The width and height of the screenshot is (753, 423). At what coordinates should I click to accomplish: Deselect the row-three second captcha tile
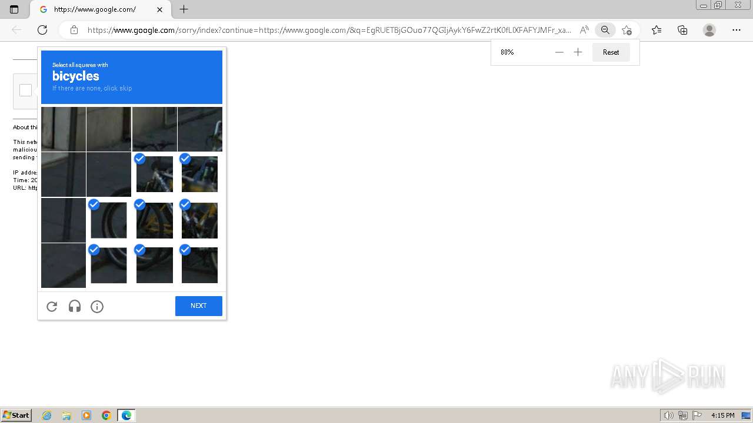coord(109,220)
